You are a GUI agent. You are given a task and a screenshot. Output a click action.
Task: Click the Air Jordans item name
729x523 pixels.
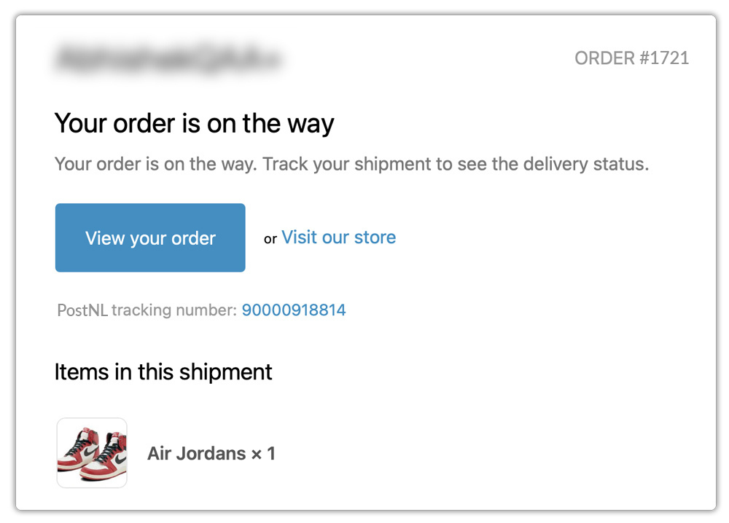[192, 453]
